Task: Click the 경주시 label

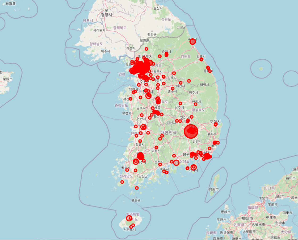Action: pyautogui.click(x=212, y=134)
